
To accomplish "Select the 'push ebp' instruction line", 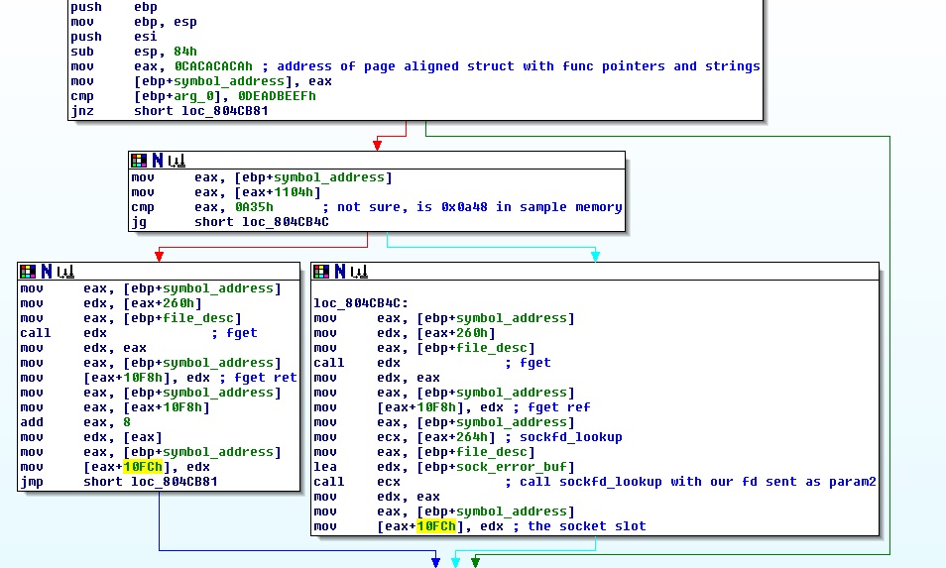I will [x=114, y=7].
